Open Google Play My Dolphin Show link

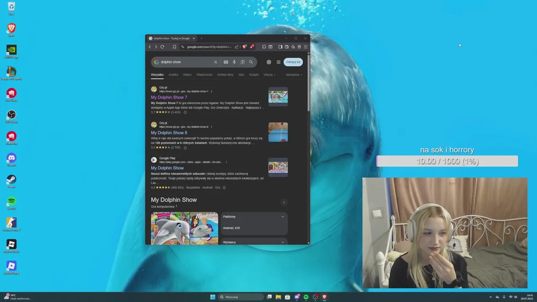coord(167,168)
